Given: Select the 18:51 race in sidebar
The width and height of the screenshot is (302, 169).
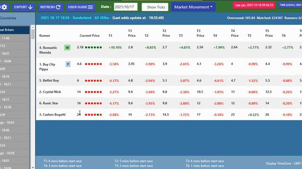Looking at the screenshot, I should (15, 138).
